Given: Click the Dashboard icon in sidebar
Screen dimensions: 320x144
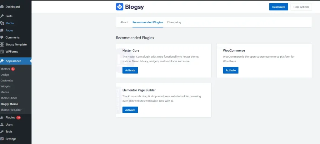Looking at the screenshot, I should (2, 7).
